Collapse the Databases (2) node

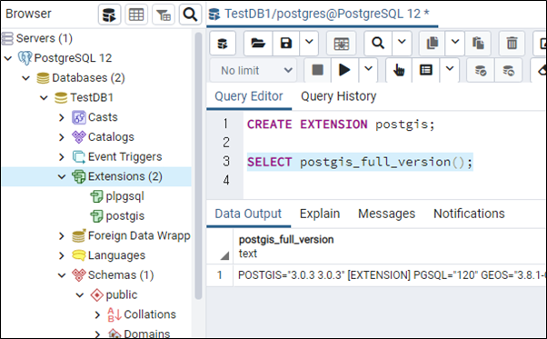[x=26, y=78]
